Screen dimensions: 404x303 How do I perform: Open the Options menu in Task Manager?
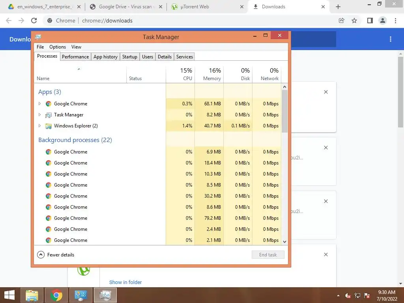tap(58, 47)
